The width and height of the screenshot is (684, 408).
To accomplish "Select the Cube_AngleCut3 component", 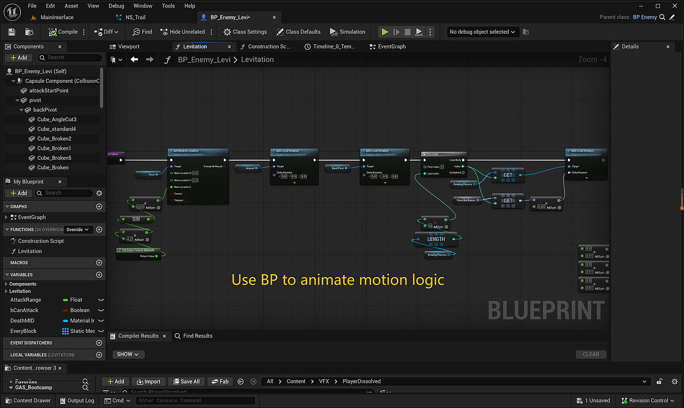I will [57, 120].
